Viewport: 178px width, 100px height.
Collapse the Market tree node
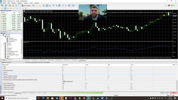[x=4, y=36]
